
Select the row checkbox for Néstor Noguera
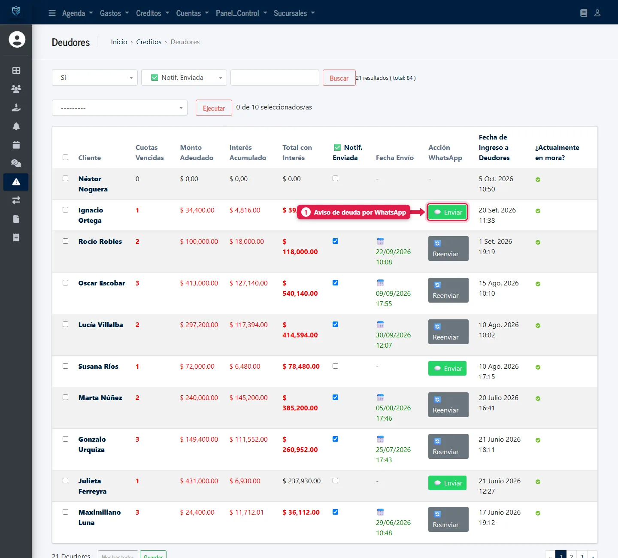tap(65, 178)
